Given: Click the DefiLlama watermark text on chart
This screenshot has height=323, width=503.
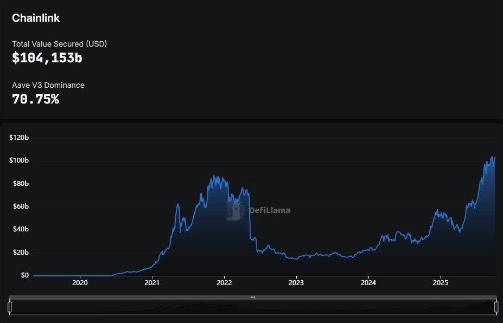Looking at the screenshot, I should (x=269, y=210).
